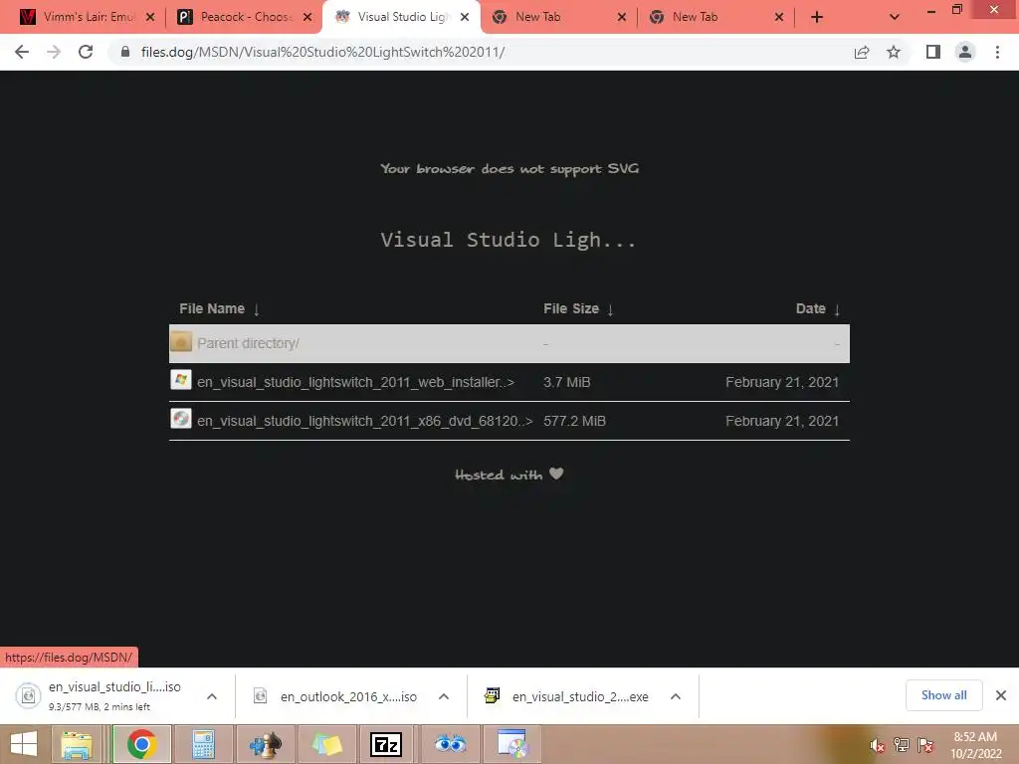Click the 577.2 MiB size cell
The height and width of the screenshot is (764, 1019).
(x=574, y=421)
